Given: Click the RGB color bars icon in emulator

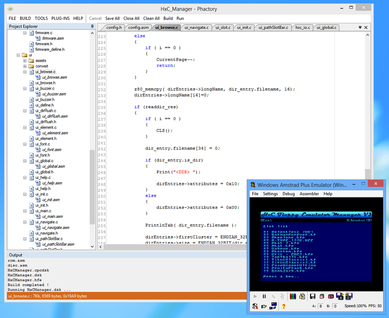Looking at the screenshot, I should 293,297.
